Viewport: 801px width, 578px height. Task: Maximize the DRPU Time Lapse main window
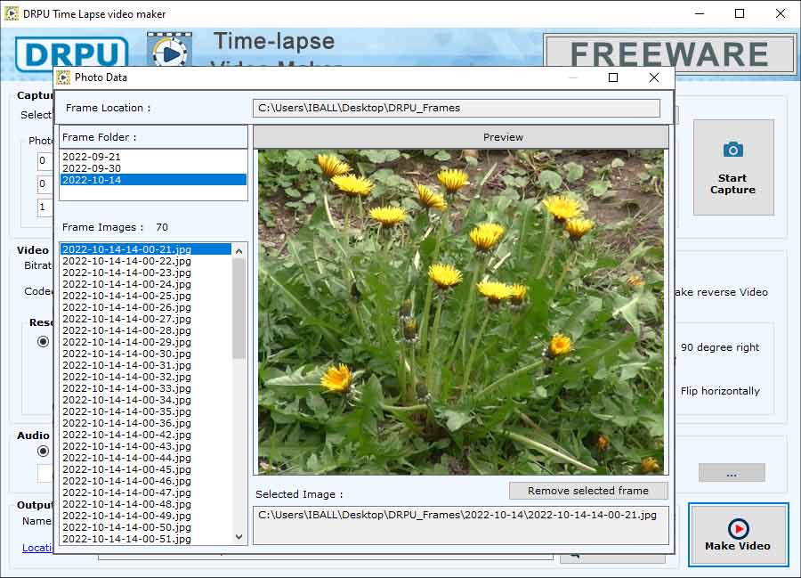(x=740, y=13)
